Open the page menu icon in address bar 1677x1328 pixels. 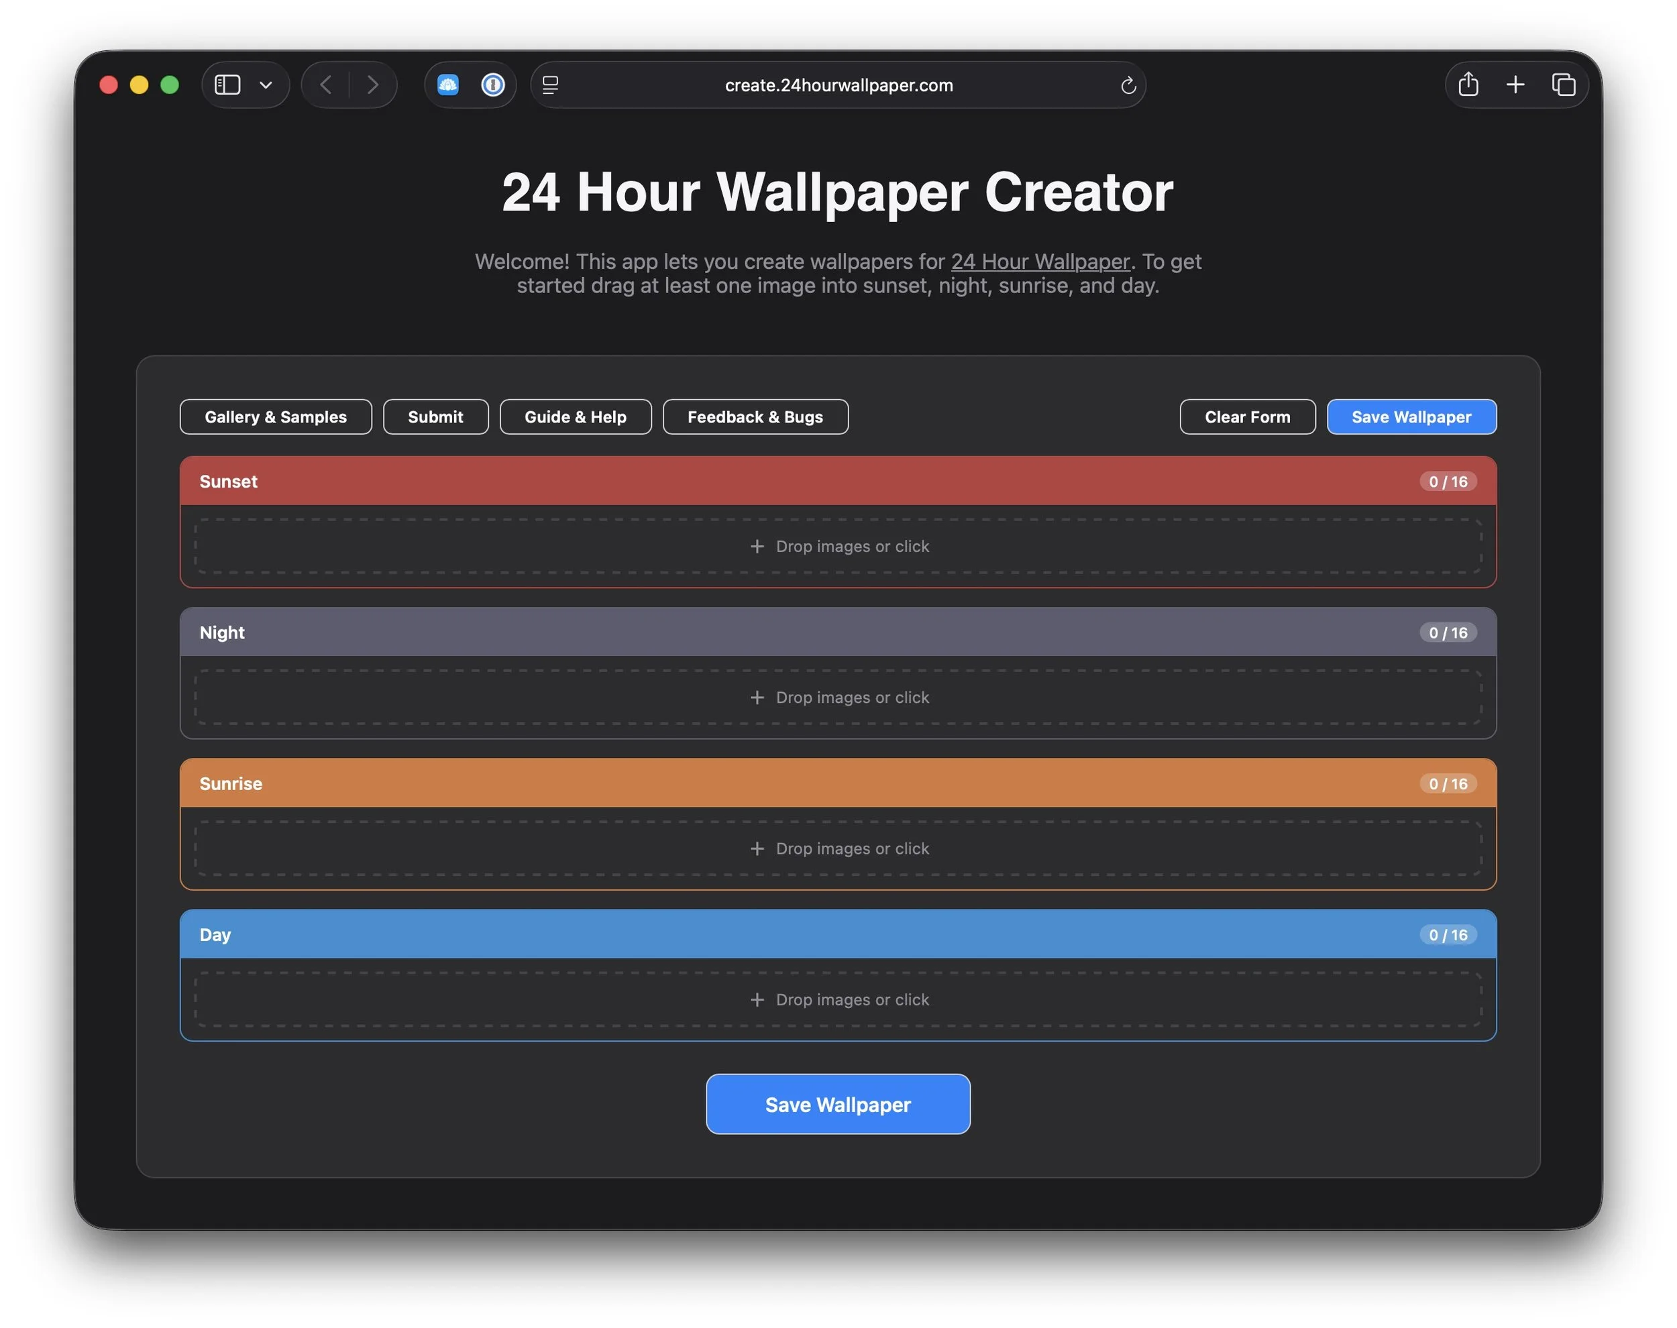point(551,85)
